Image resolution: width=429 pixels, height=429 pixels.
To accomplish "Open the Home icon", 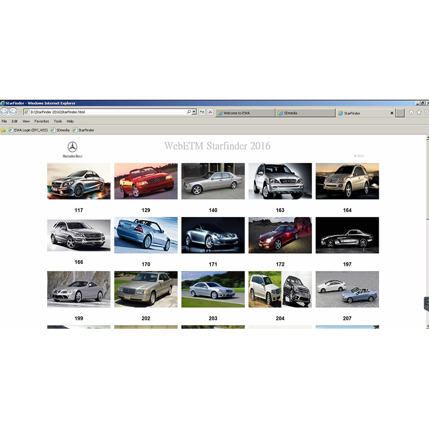I will click(411, 112).
